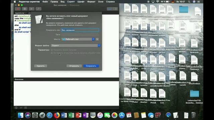
Task: Toggle the first Параметры checkbox
Action: coord(52,50)
